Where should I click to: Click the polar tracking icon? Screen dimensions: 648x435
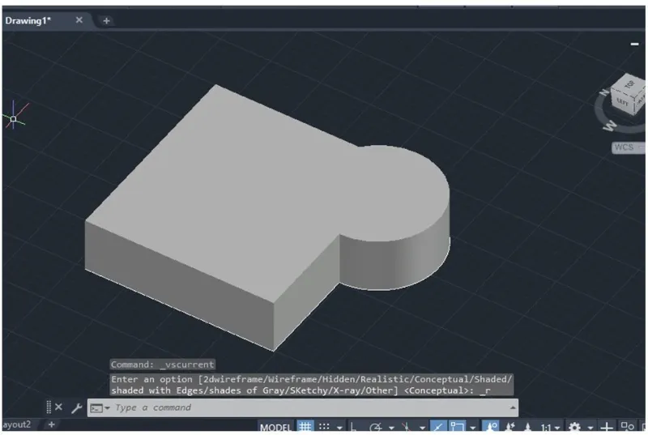pos(376,427)
